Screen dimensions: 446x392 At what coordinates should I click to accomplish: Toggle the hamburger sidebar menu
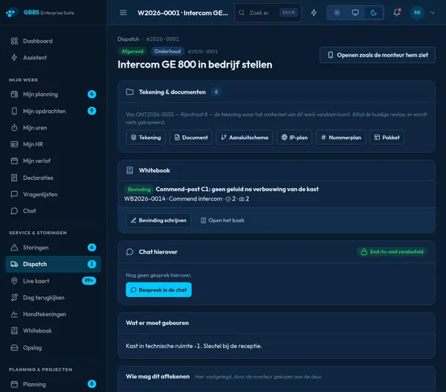click(x=123, y=13)
